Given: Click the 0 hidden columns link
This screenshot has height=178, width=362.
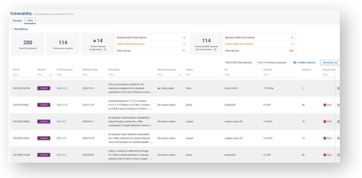Looking at the screenshot, I should [x=306, y=62].
